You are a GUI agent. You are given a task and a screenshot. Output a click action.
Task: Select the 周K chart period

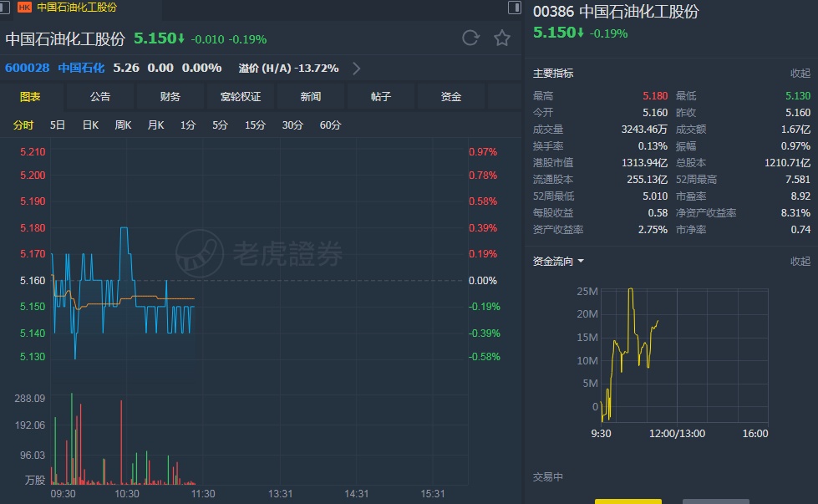tap(123, 125)
